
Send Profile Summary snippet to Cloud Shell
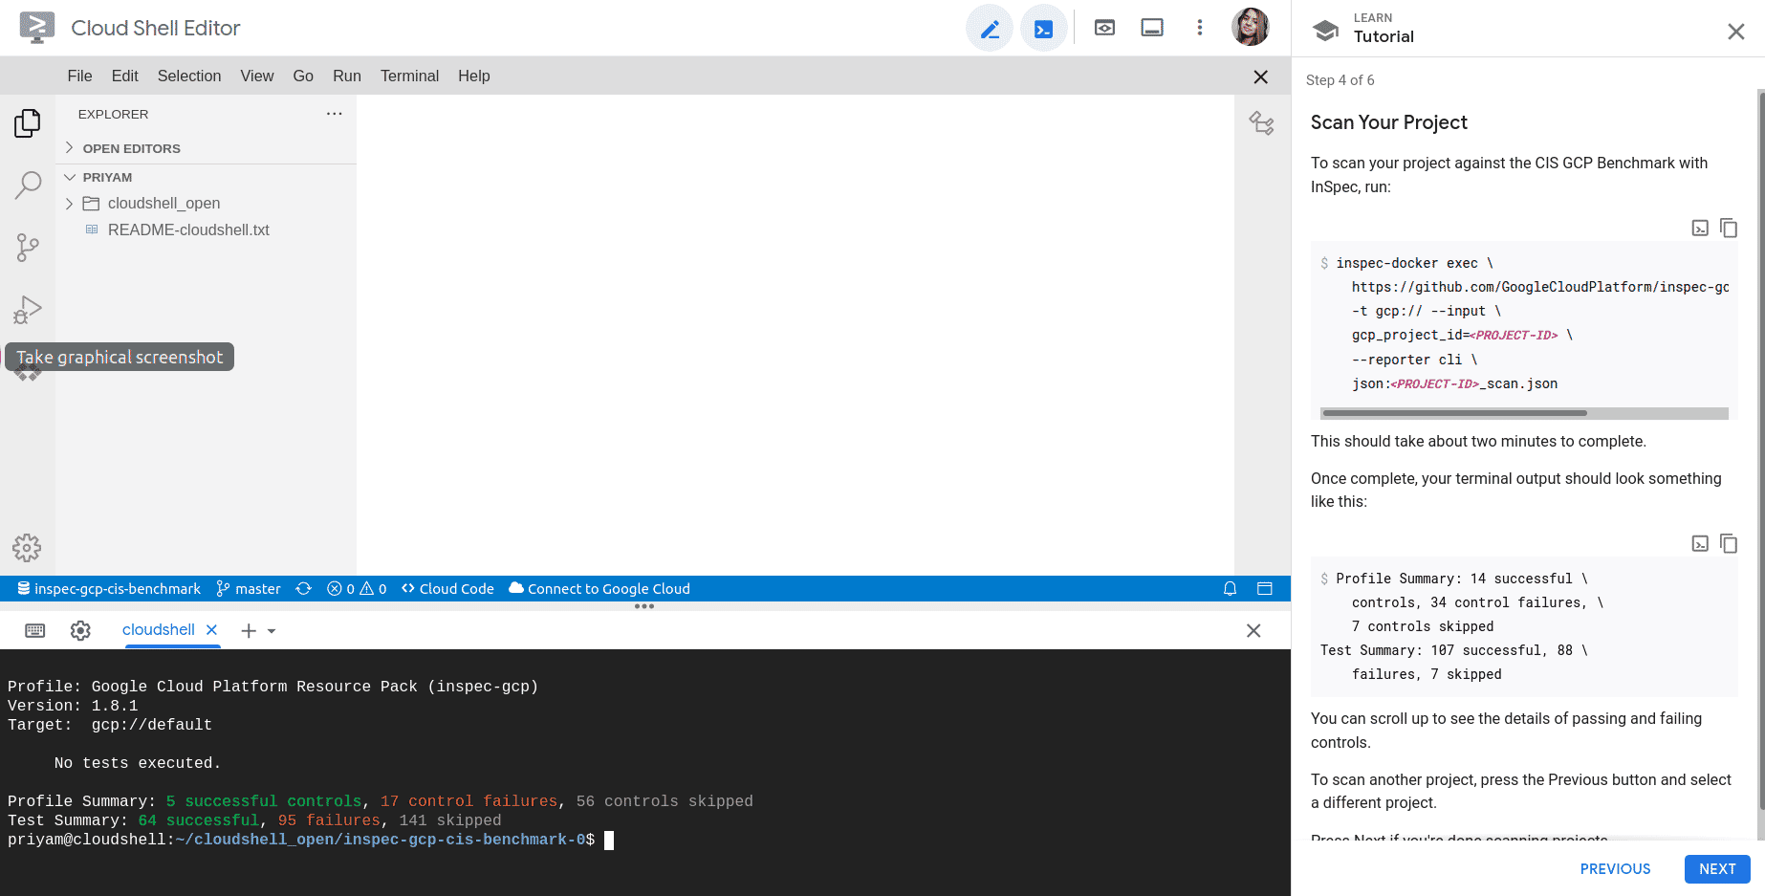pyautogui.click(x=1700, y=543)
